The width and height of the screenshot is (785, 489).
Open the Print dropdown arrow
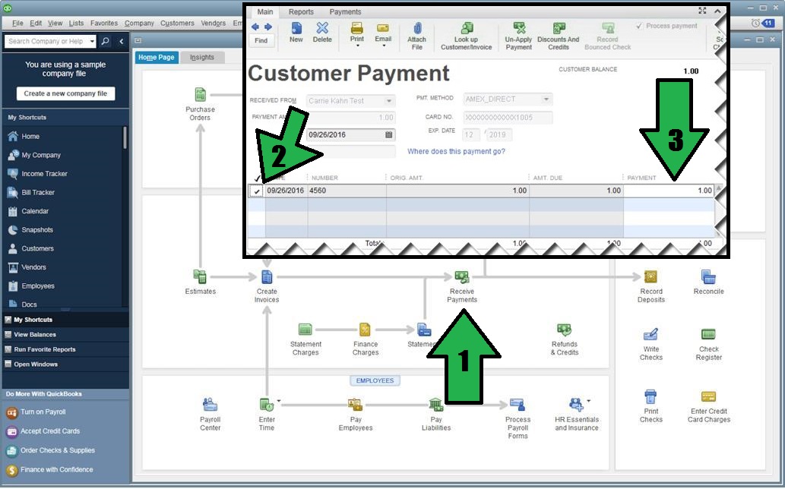[357, 46]
